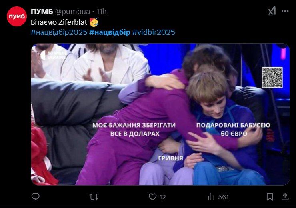
Task: Open the bold #нацвідбір hashtag
Action: click(x=110, y=32)
